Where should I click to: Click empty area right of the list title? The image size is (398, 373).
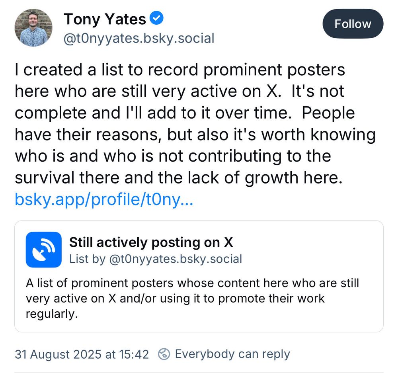(310, 243)
